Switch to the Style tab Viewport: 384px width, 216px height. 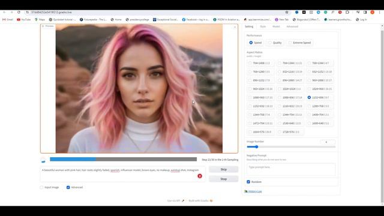pos(263,26)
